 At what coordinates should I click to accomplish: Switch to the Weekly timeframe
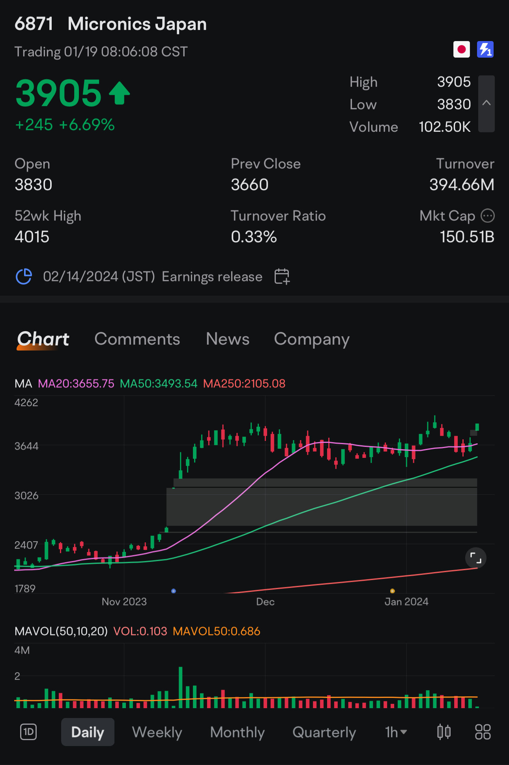[x=157, y=732]
